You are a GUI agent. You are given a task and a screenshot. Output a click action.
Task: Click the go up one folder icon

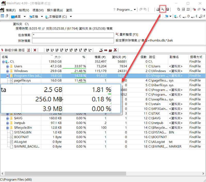tap(7, 16)
